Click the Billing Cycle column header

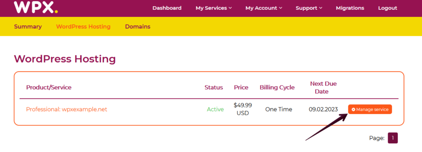click(x=277, y=87)
